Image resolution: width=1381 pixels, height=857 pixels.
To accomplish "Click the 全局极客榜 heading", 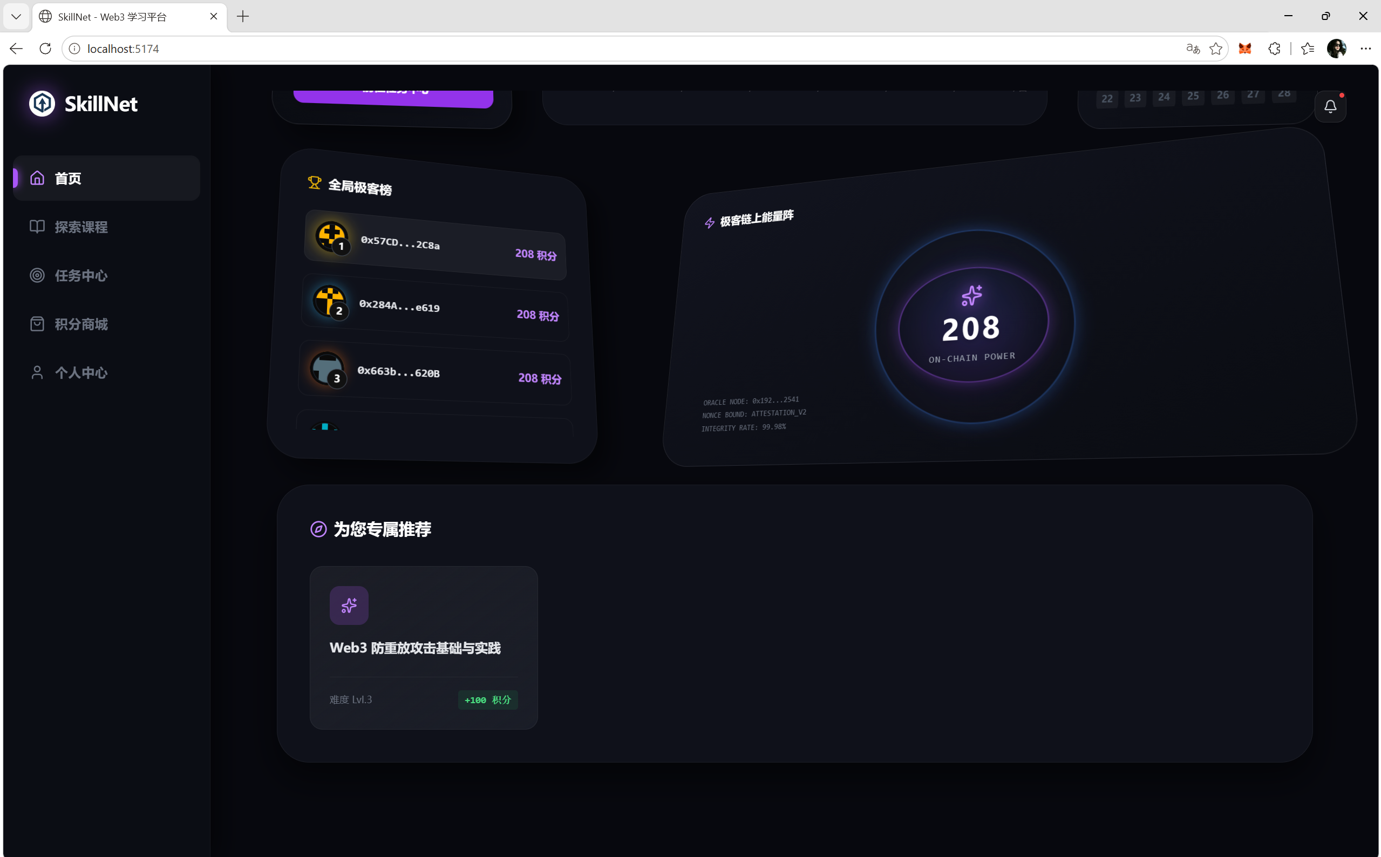I will (x=360, y=187).
